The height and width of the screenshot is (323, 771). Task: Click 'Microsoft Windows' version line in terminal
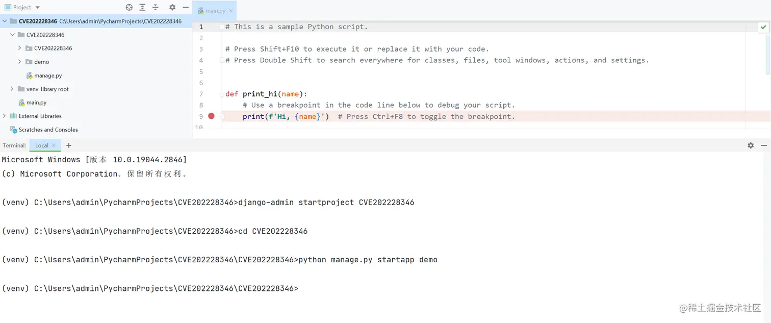click(x=94, y=160)
